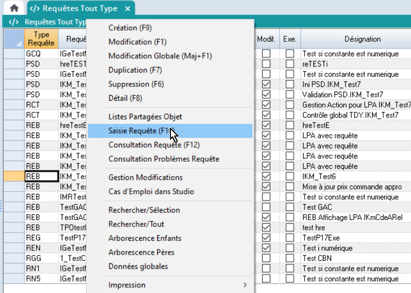411x293 pixels.
Task: Click the code icon in panel header
Action: [14, 22]
